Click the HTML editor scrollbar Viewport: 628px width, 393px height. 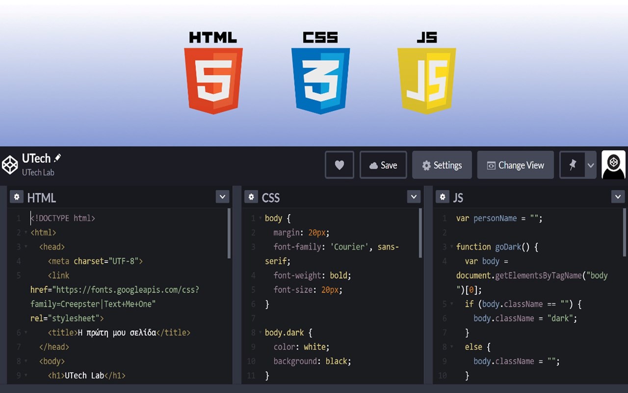coord(229,233)
